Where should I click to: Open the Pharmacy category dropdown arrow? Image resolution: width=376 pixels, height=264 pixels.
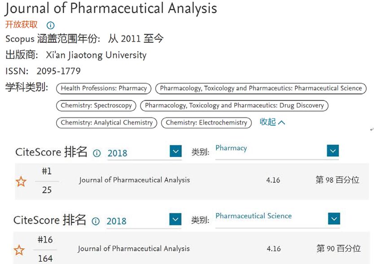[x=333, y=151]
